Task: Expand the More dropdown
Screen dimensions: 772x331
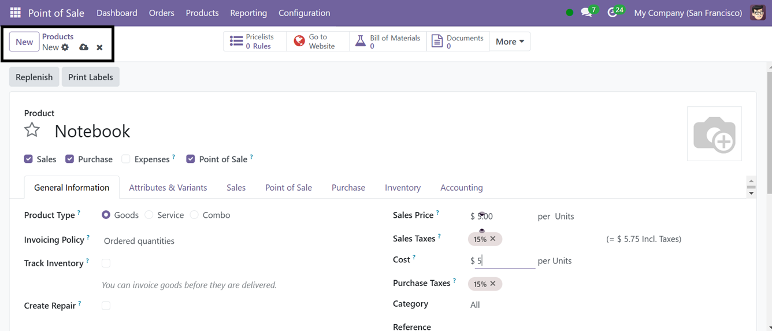Action: (510, 42)
